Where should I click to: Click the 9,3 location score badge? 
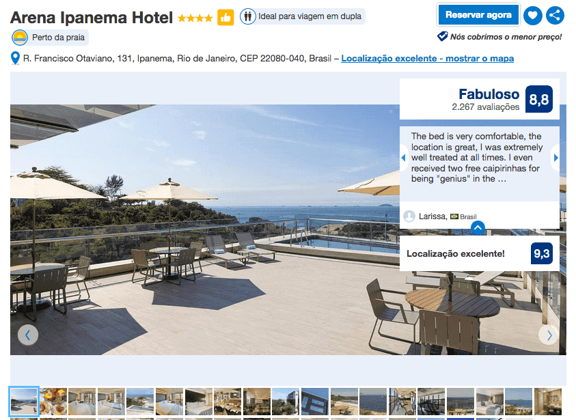541,253
